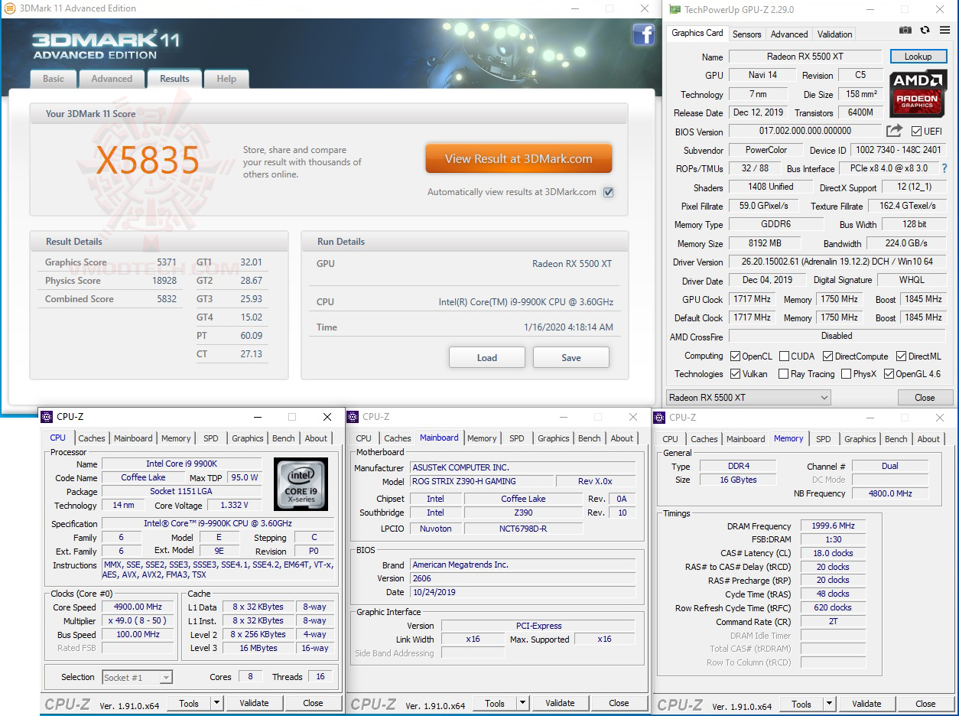
Task: Click the GPU-Z Name field Radeon RX 5500 XT
Action: coord(807,57)
